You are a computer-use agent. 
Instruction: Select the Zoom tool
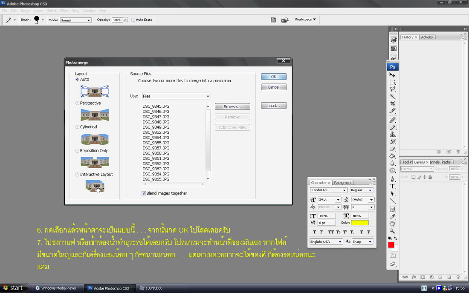(x=392, y=231)
